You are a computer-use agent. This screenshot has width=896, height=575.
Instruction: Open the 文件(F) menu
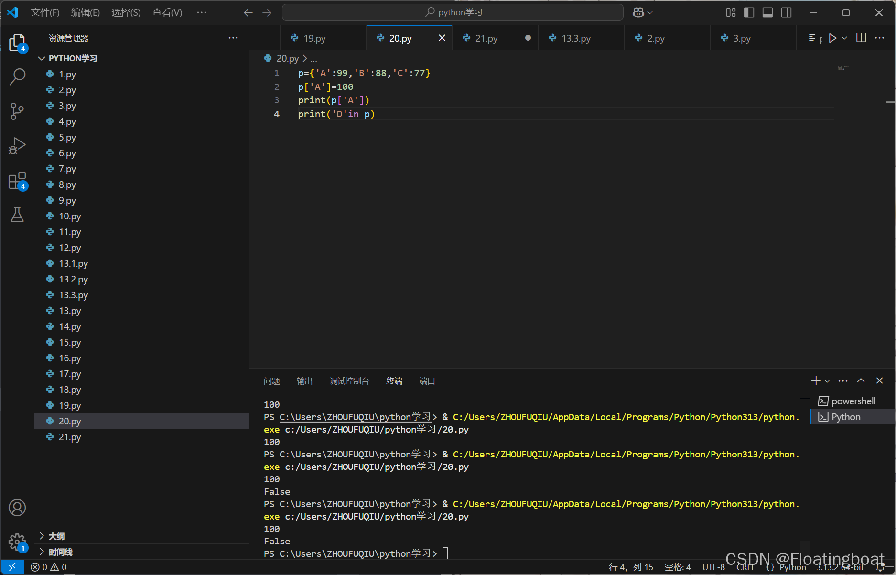tap(45, 12)
